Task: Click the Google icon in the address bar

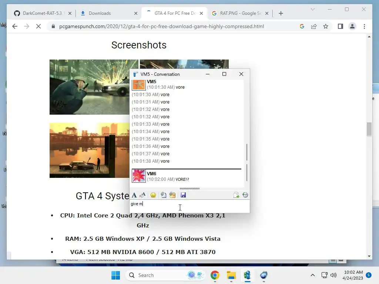Action: click(x=302, y=26)
